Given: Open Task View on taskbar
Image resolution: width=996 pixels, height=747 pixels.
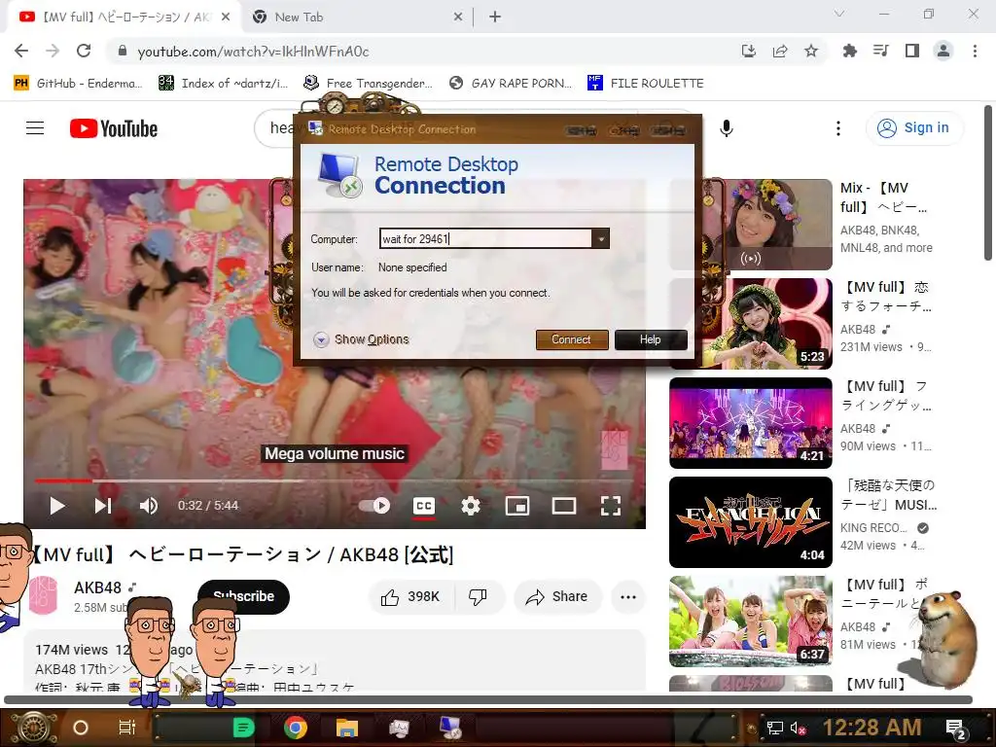Looking at the screenshot, I should click(x=127, y=728).
